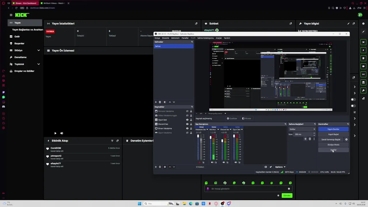Open the Soldur transition dropdown
368x207 pixels.
302,129
